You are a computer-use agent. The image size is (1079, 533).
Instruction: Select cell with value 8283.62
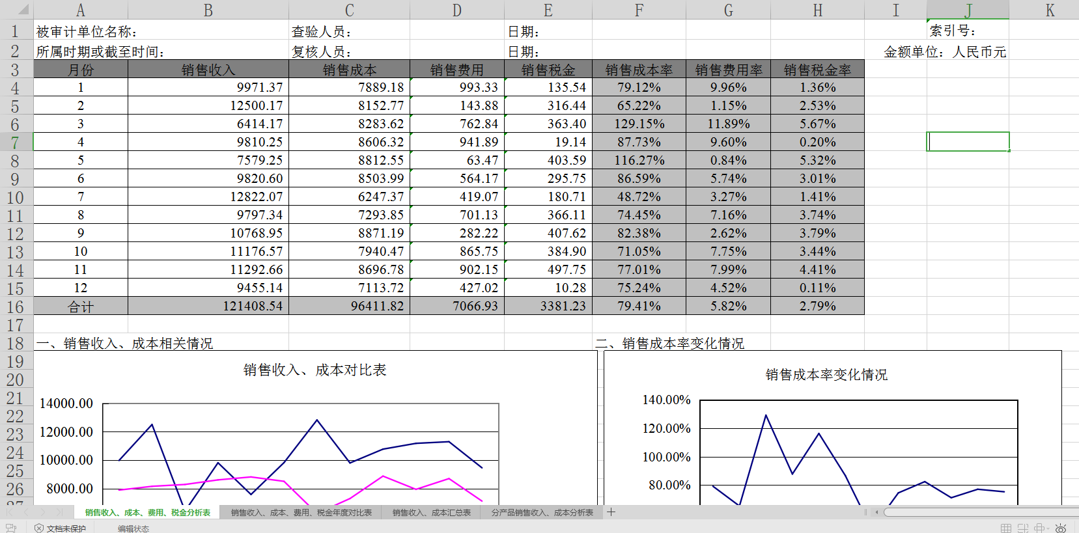pyautogui.click(x=349, y=124)
